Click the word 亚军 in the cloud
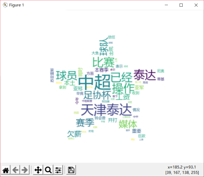This screenshot has width=204, height=177. pyautogui.click(x=139, y=87)
